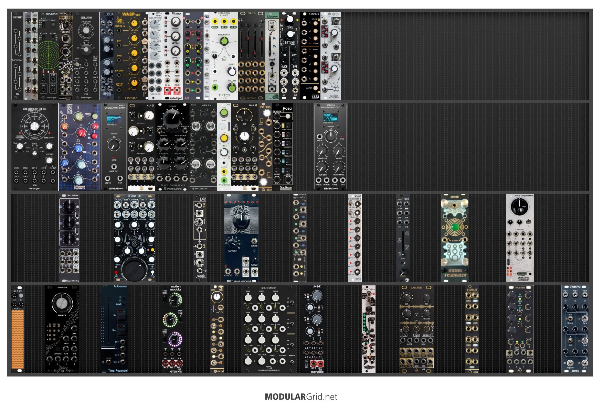The width and height of the screenshot is (603, 404).
Task: Select the Arkan module by Malstrom
Action: click(x=203, y=147)
